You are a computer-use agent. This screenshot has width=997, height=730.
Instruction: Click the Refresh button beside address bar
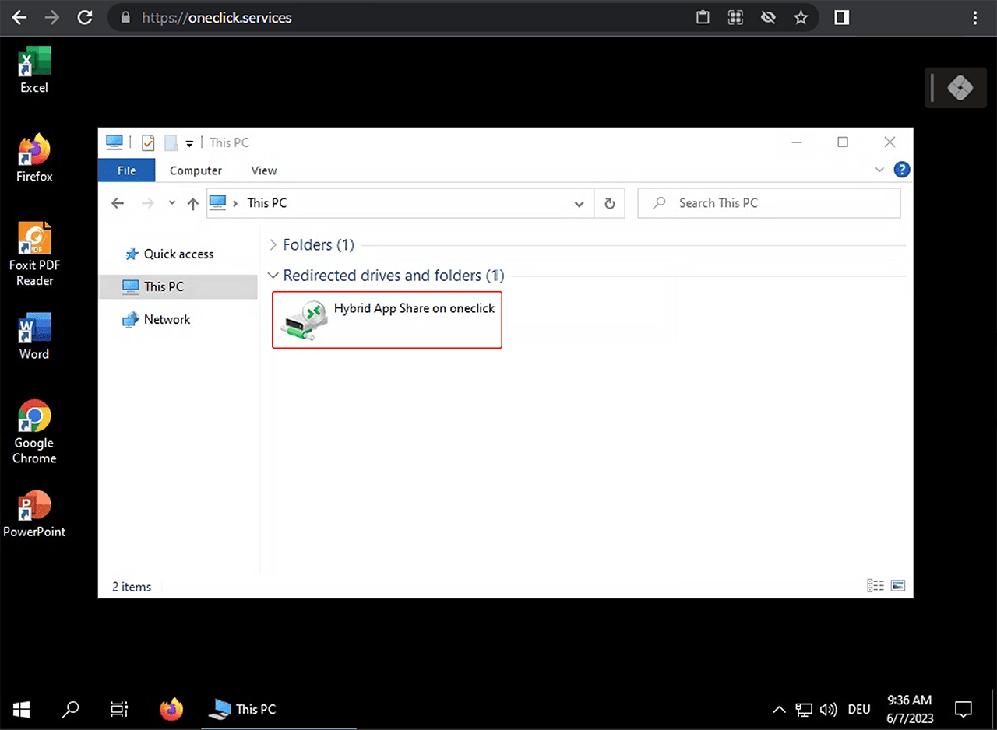point(610,203)
